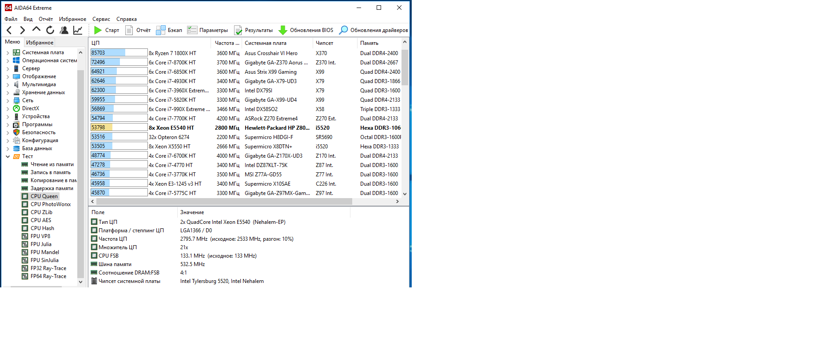The width and height of the screenshot is (815, 358).
Task: Open the Отчёт menu in the menu bar
Action: click(x=46, y=19)
